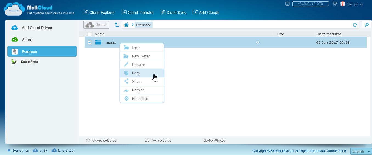Click the copyright version text
Viewport: 372px width, 155px height.
point(299,151)
